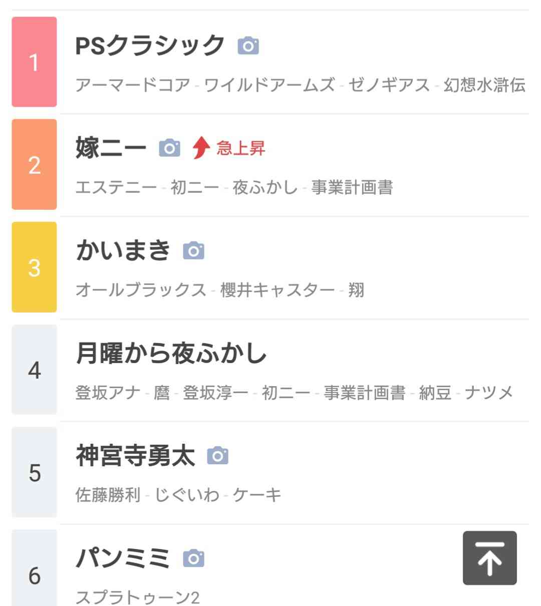Viewport: 541px width, 606px height.
Task: Click the camera icon beside 嫁ニー
Action: (169, 148)
